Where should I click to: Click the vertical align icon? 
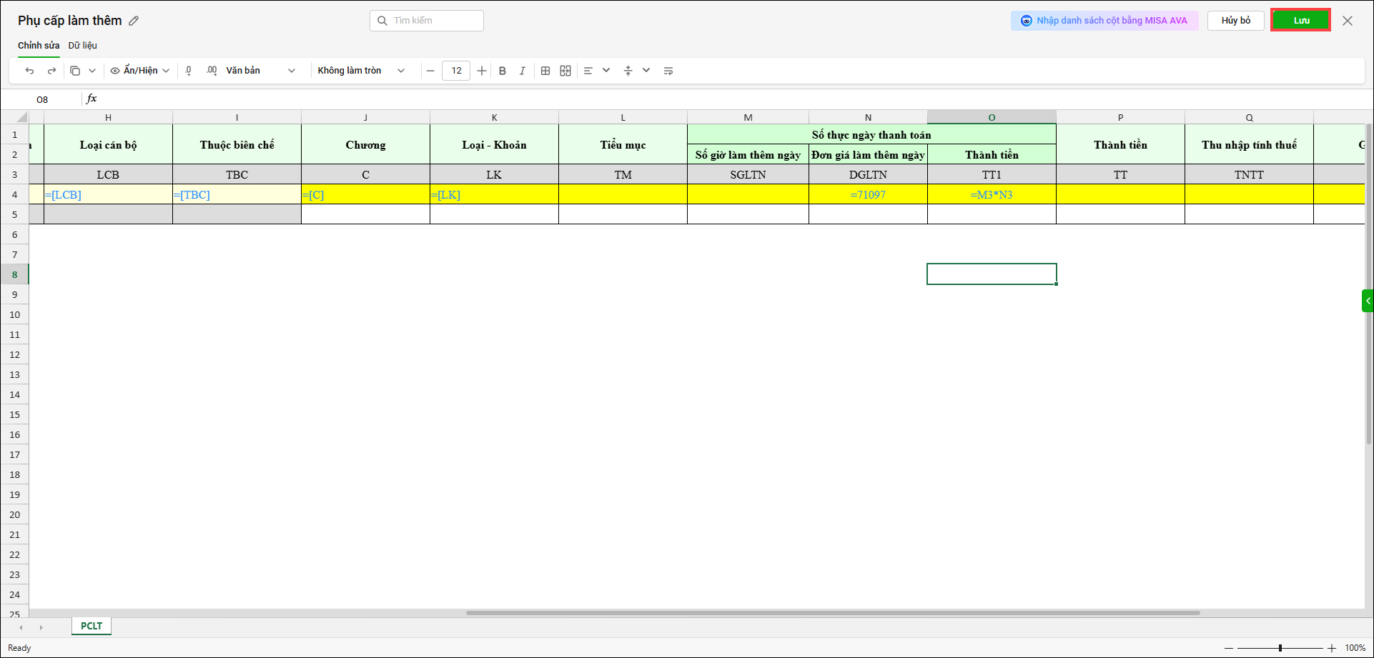(x=628, y=71)
